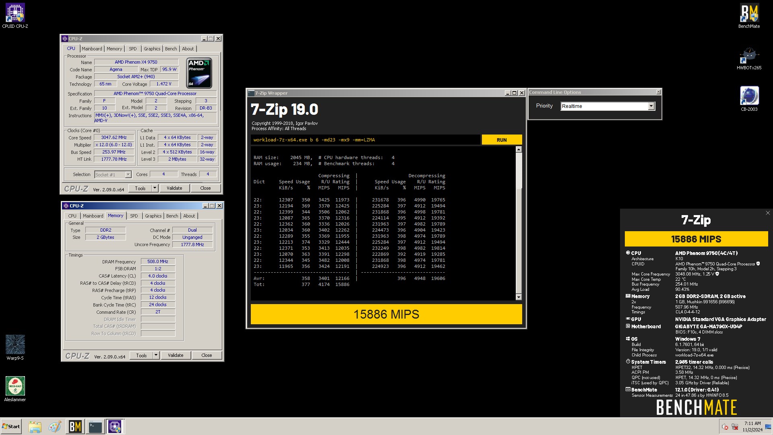Image resolution: width=773 pixels, height=435 pixels.
Task: Switch to the command console taskbar item
Action: pyautogui.click(x=95, y=427)
